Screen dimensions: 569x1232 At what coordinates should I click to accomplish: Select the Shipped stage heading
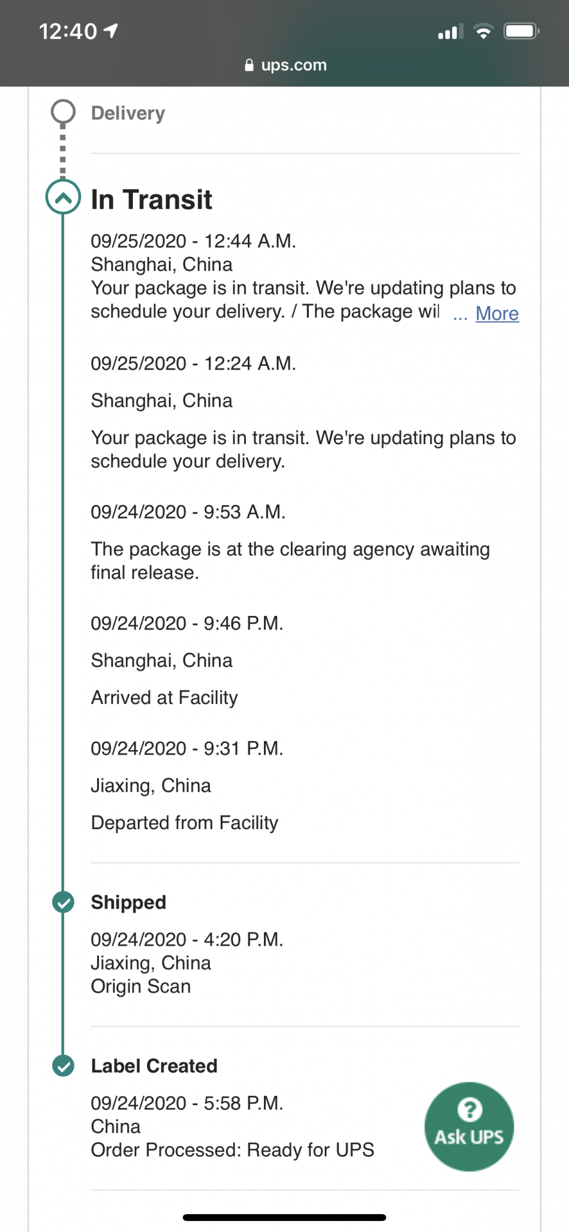click(x=129, y=902)
